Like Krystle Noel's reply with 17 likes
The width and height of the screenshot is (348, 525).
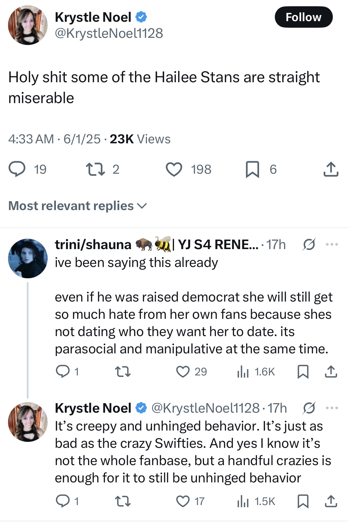coord(183,501)
